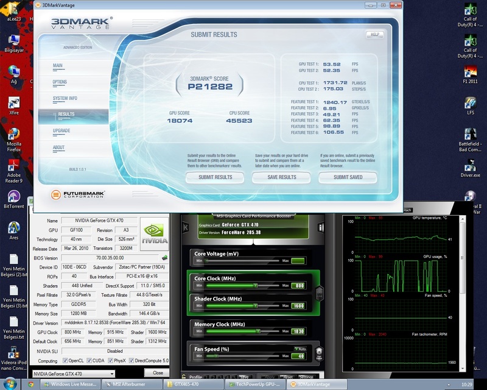Click the NVIDIA logo in GPU-Z
Image resolution: width=487 pixels, height=390 pixels.
coord(155,233)
